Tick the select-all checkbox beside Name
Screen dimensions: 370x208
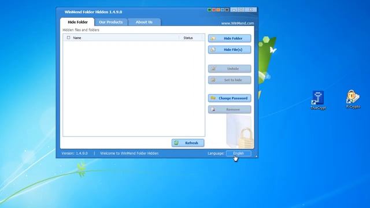(x=68, y=38)
